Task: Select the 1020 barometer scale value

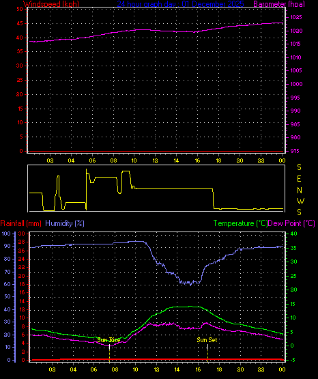Action: point(296,31)
